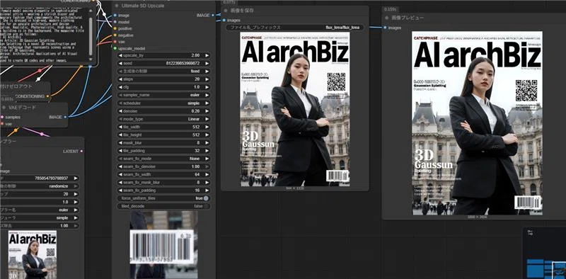Collapse the VAEデコード node via its title dot
Image resolution: width=566 pixels, height=279 pixels.
(x=4, y=108)
